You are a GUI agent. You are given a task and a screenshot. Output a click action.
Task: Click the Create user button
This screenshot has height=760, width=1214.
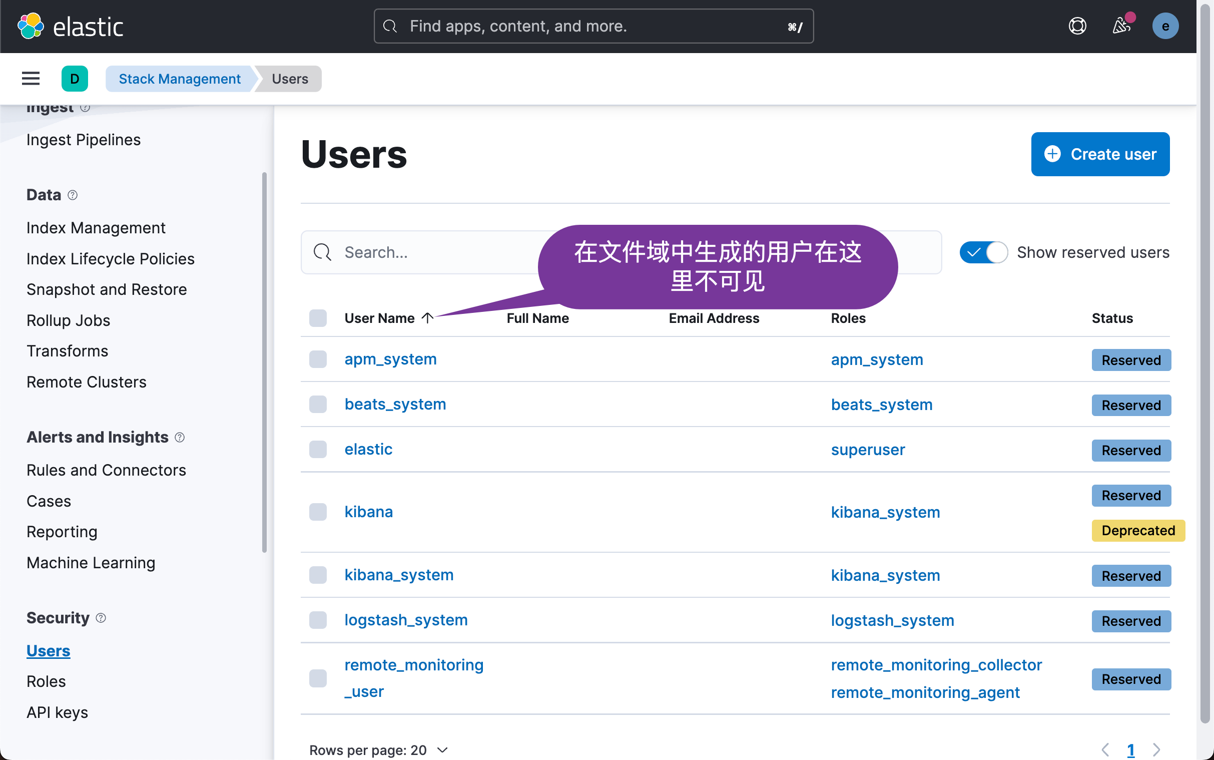[x=1100, y=154]
